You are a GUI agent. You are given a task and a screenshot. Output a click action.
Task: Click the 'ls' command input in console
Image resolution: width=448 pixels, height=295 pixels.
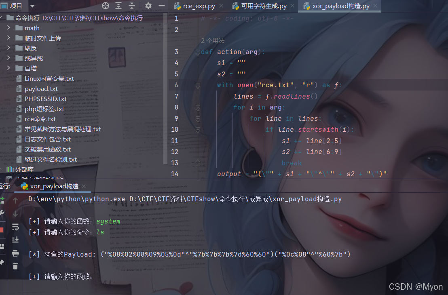click(x=100, y=232)
